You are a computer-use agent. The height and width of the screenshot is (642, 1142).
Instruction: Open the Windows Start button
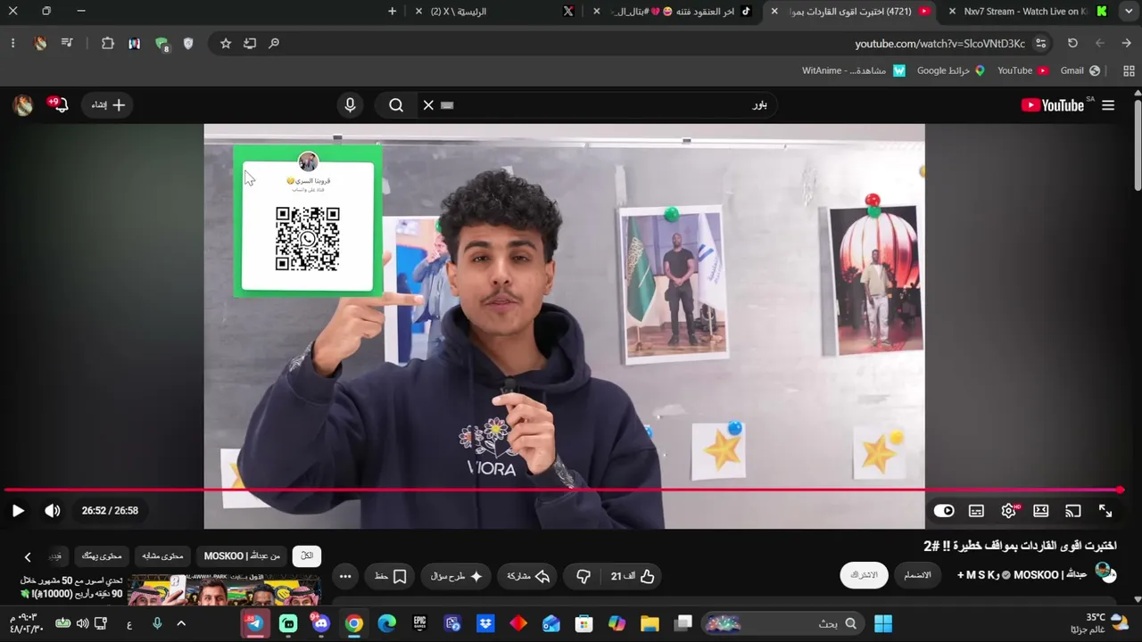[883, 623]
